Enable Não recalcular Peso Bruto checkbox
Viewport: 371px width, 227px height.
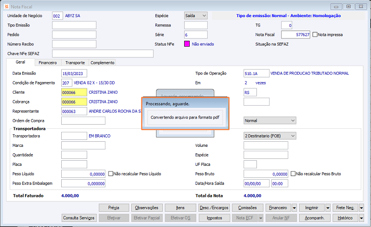(293, 174)
